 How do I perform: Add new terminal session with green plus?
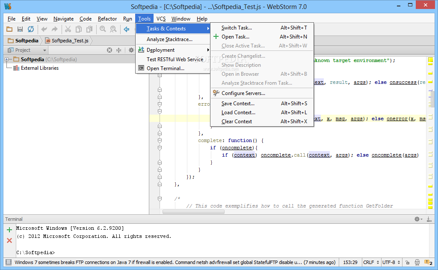[x=9, y=230]
